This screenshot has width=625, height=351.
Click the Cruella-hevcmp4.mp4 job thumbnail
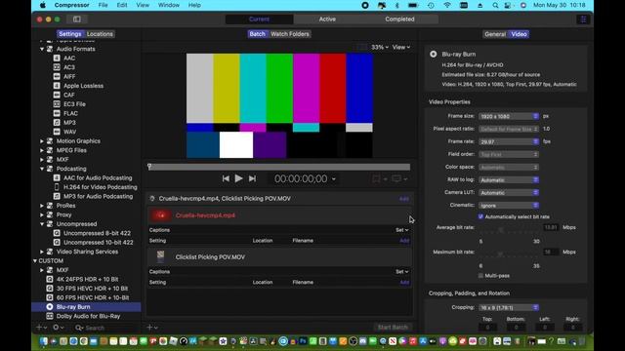(x=160, y=215)
